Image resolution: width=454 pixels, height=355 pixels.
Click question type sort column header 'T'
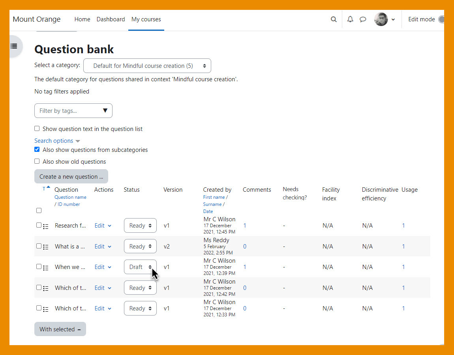pyautogui.click(x=44, y=189)
